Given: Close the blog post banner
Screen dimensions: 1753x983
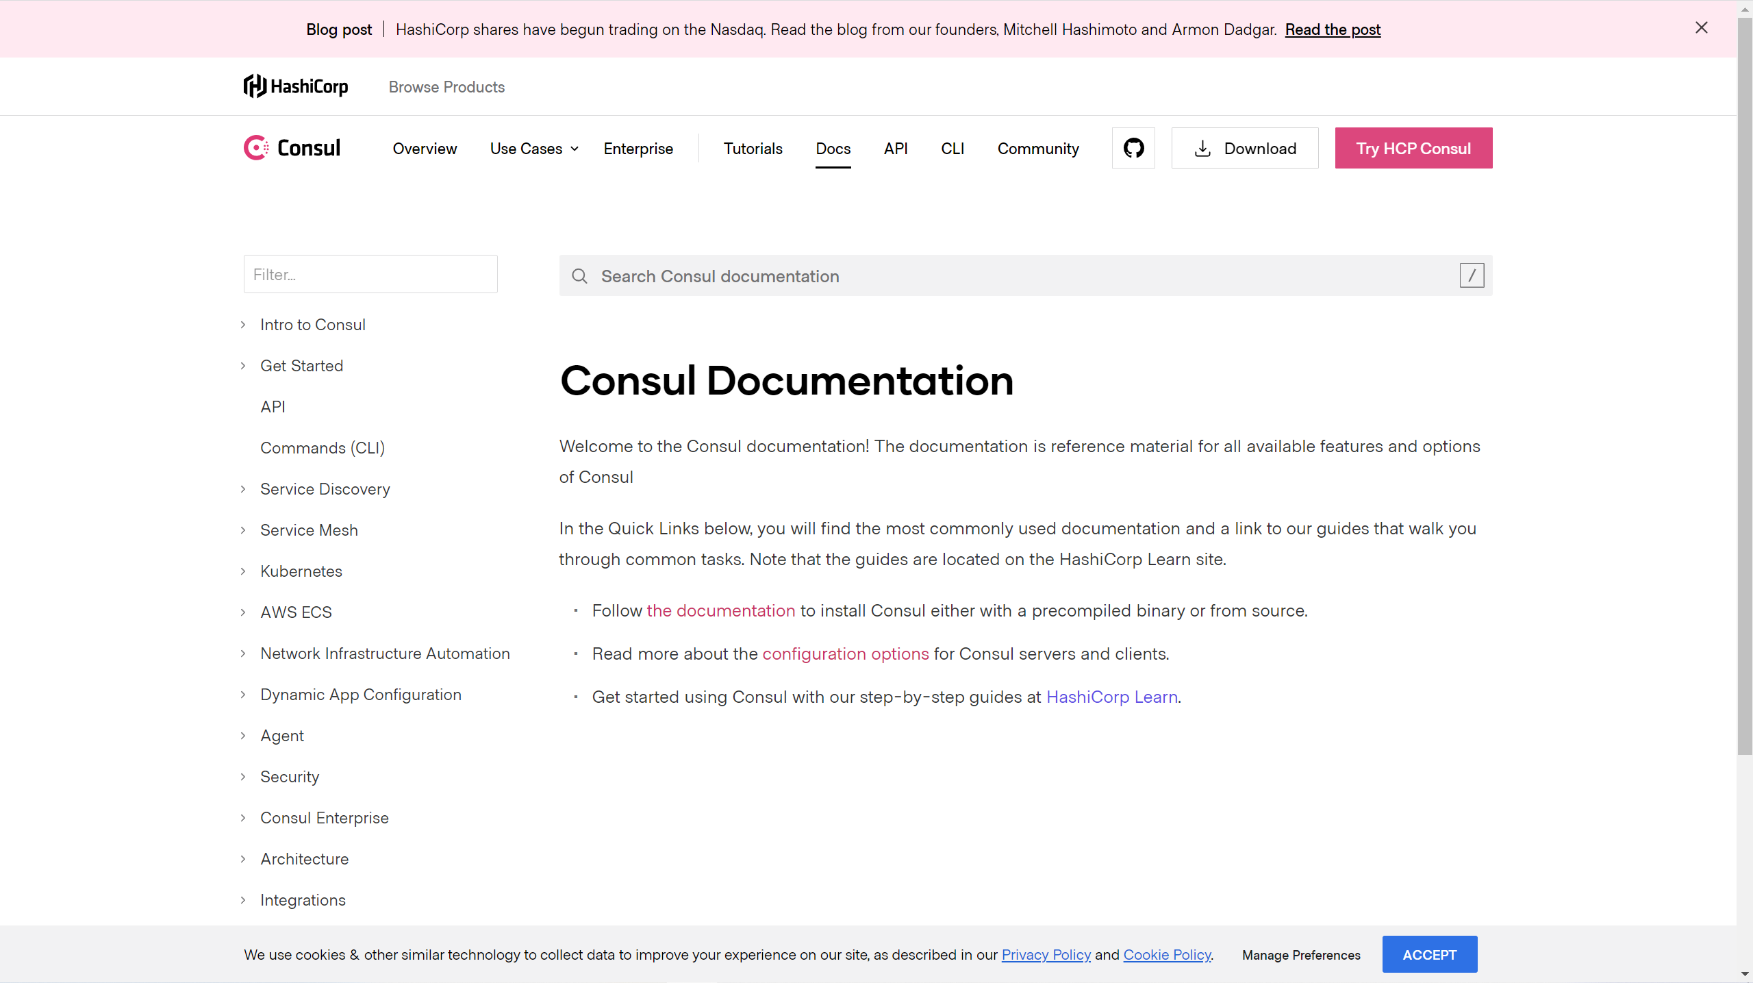Looking at the screenshot, I should [x=1702, y=28].
